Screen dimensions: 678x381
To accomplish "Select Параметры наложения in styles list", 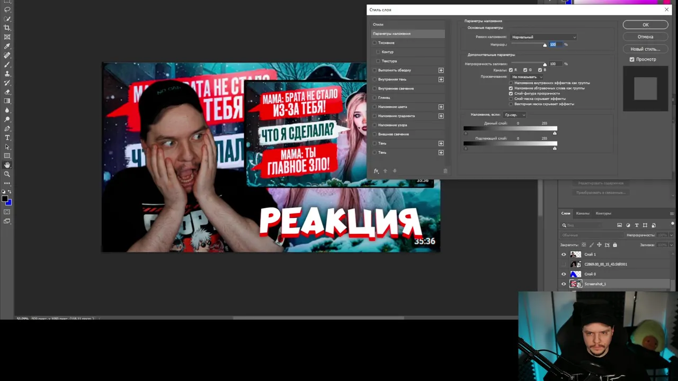I will pyautogui.click(x=408, y=34).
